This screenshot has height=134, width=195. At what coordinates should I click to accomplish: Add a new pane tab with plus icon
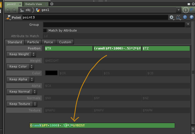pyautogui.click(x=52, y=4)
